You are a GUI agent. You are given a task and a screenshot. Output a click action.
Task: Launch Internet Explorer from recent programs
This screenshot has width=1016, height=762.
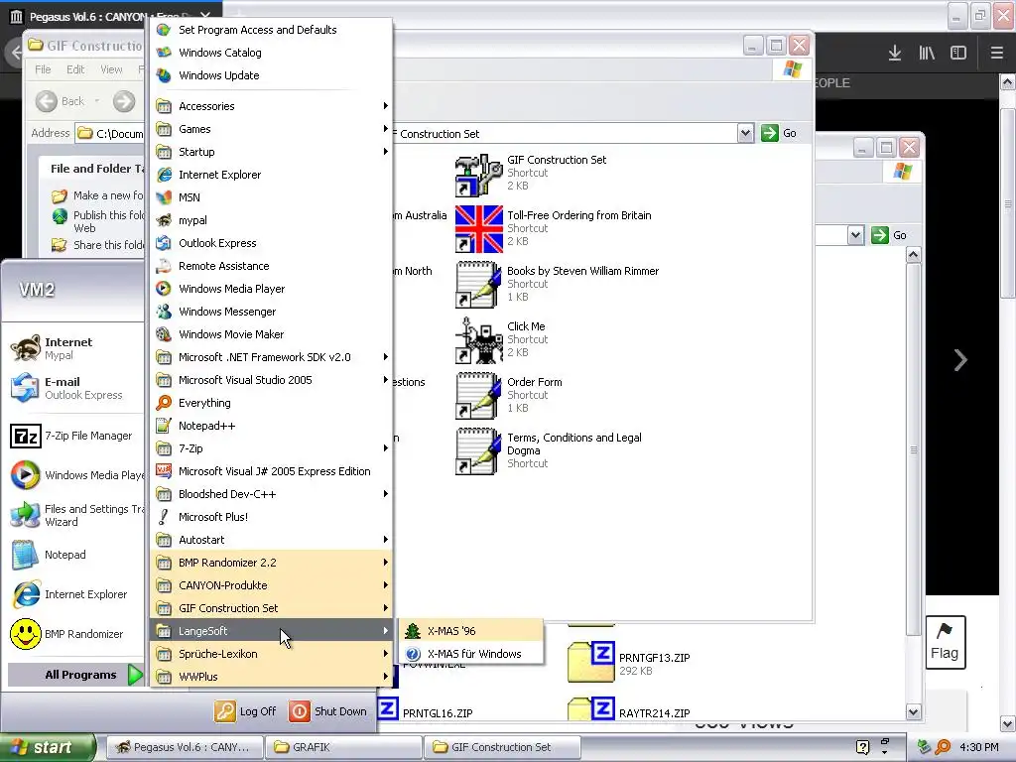72,594
